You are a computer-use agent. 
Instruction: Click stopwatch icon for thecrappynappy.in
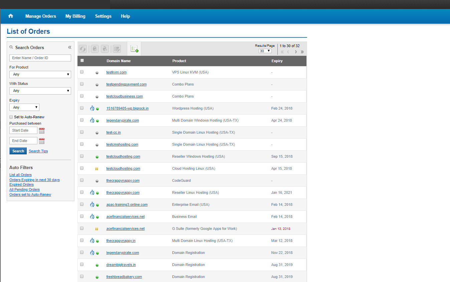pos(92,241)
